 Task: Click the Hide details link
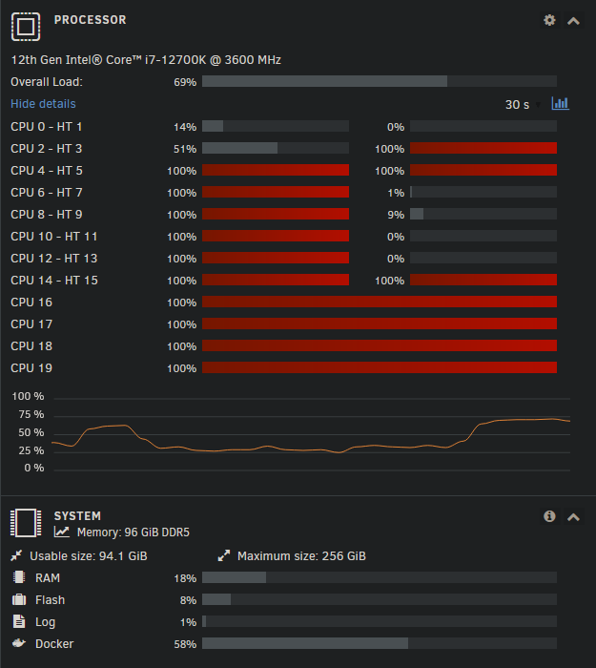43,104
